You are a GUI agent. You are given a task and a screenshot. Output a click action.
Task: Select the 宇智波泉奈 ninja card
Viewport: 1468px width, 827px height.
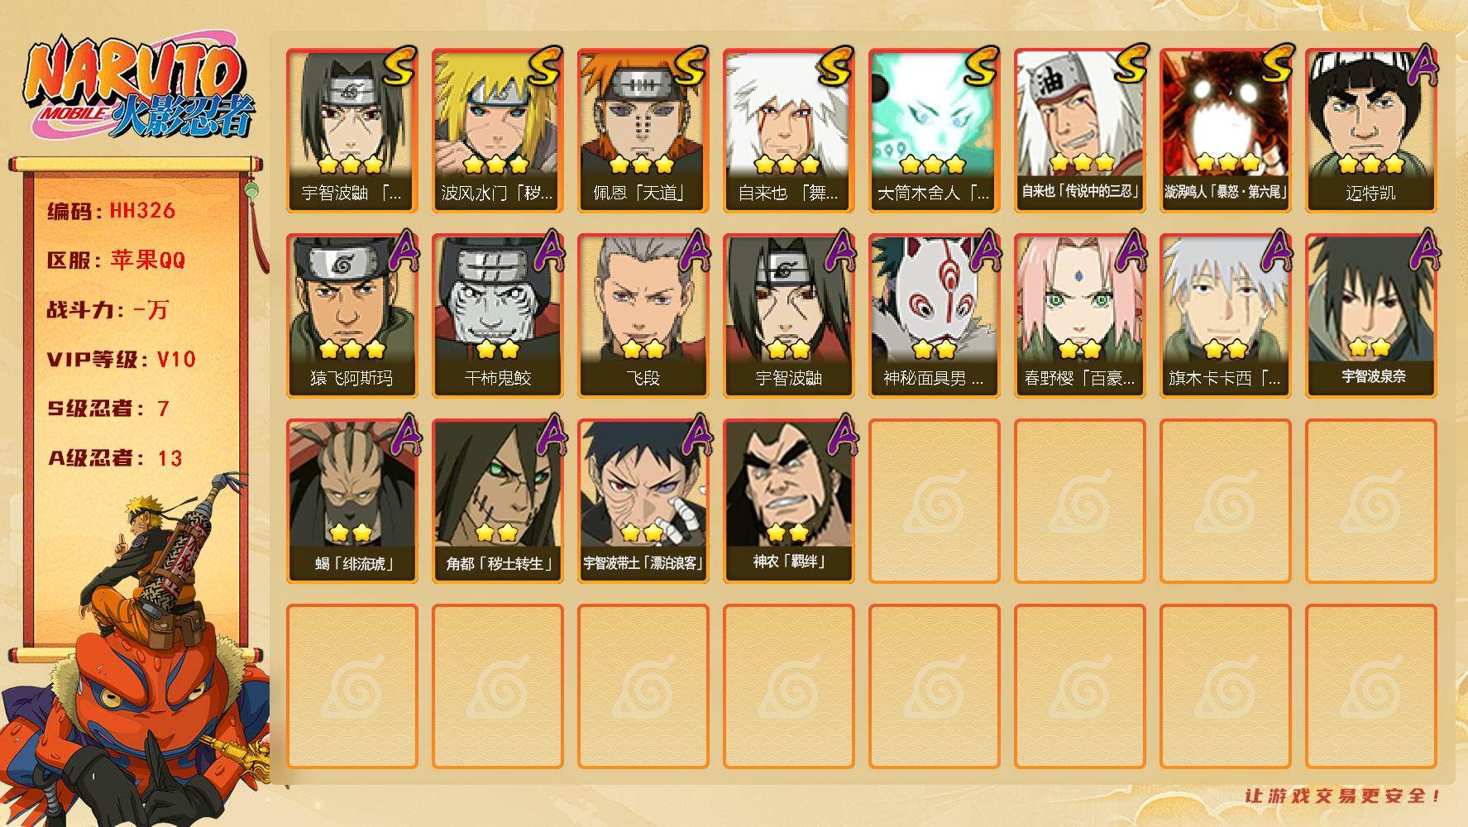(x=1370, y=316)
